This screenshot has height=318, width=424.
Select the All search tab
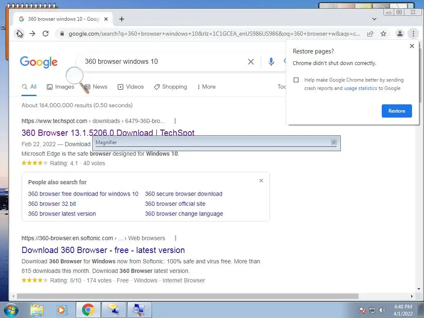pos(29,87)
